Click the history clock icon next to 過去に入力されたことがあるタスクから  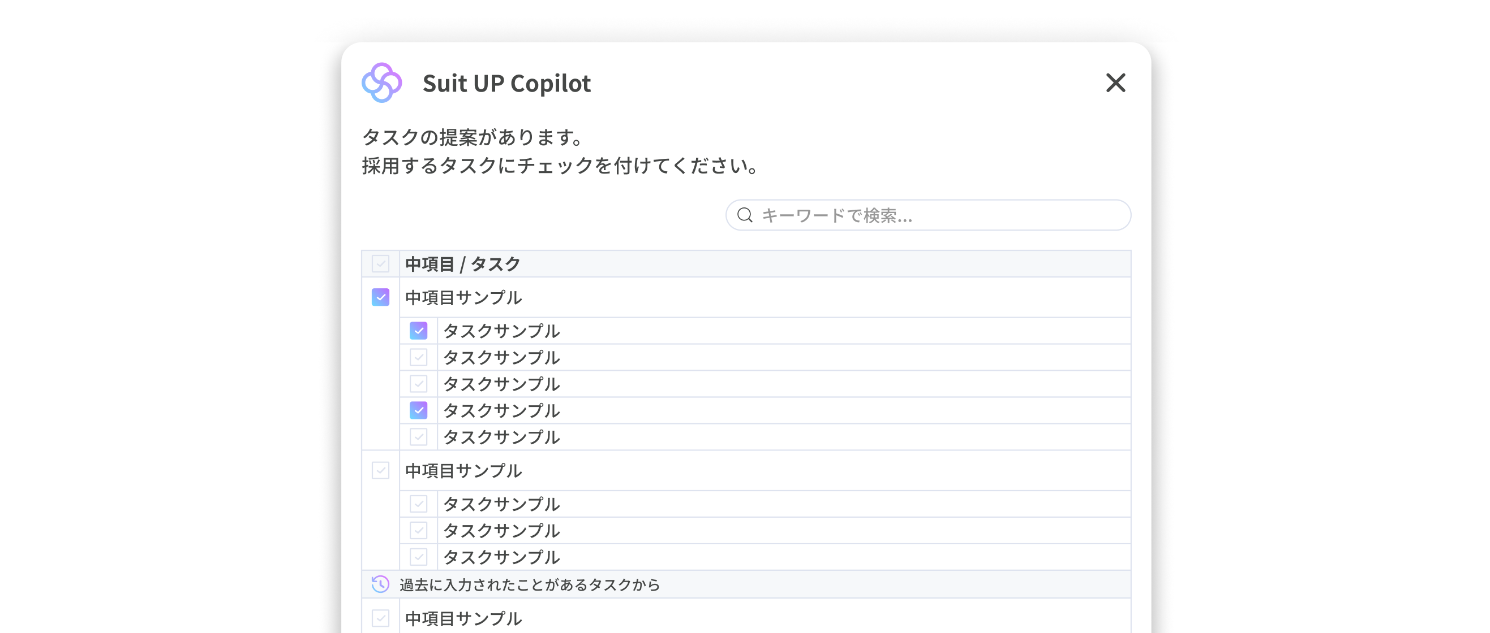point(381,584)
